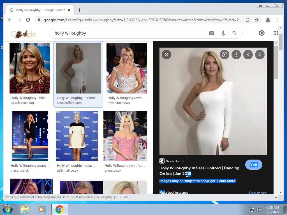View site information via lock icon
287x215 pixels.
click(39, 20)
